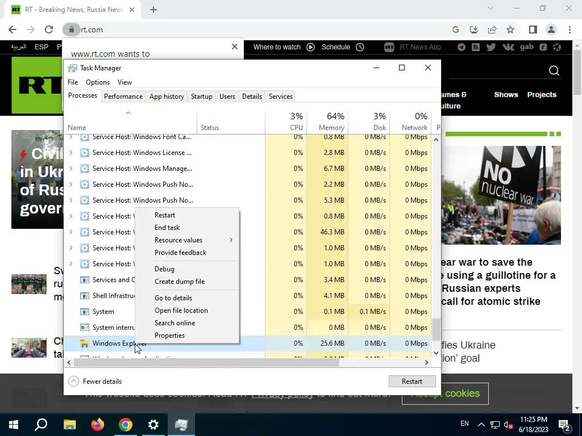The image size is (582, 436).
Task: Click Accept cookies on RT page
Action: click(x=445, y=394)
